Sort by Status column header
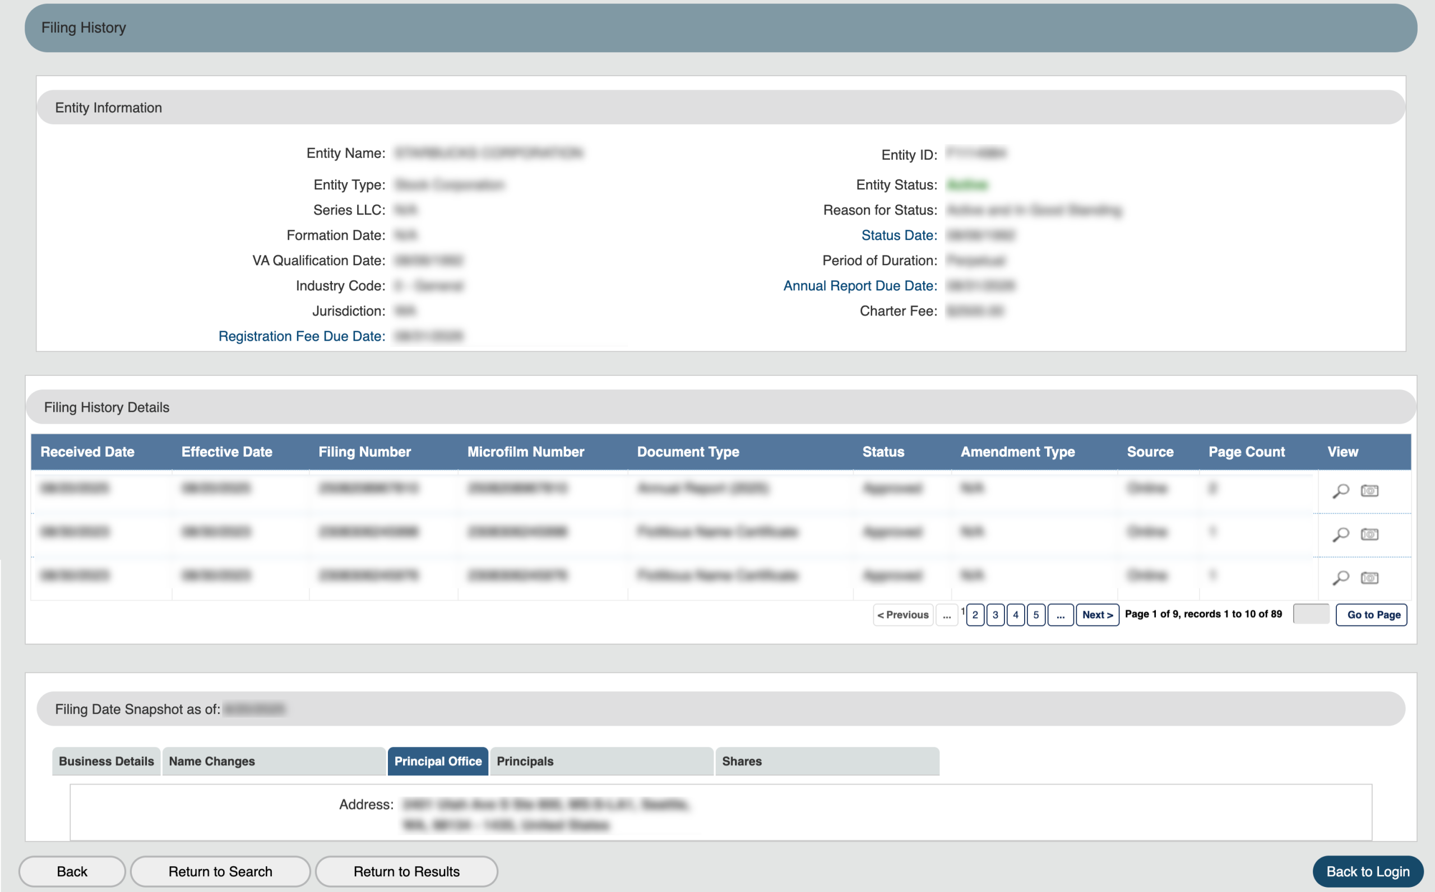This screenshot has height=892, width=1435. 883,452
